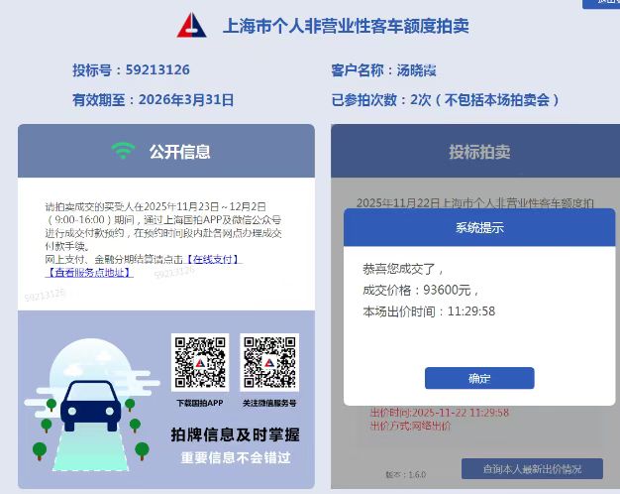Select the 投标拍卖 panel header
The image size is (620, 494).
475,151
